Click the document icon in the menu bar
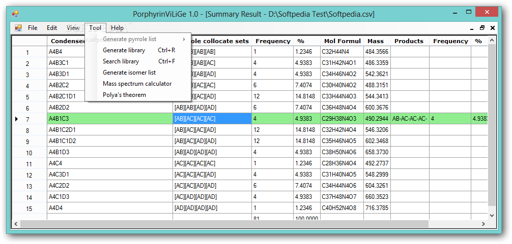The height and width of the screenshot is (244, 512). (x=18, y=28)
